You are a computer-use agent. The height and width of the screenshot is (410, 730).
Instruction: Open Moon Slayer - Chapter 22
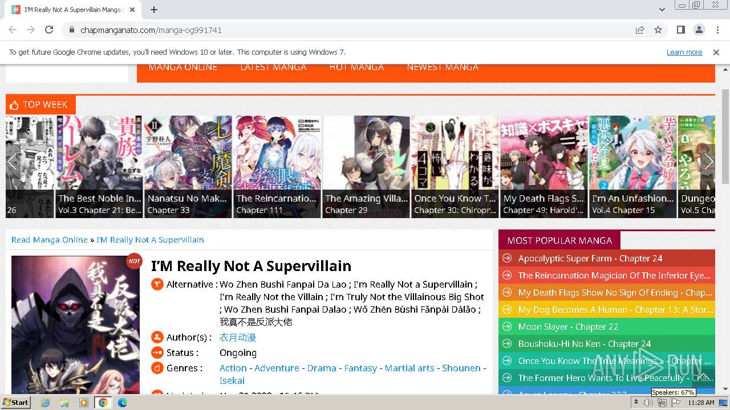coord(568,326)
